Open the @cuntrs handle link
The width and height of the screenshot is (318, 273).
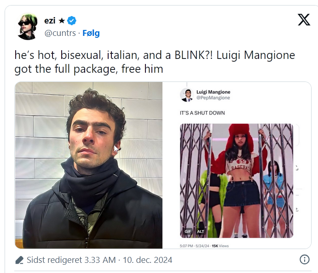60,33
